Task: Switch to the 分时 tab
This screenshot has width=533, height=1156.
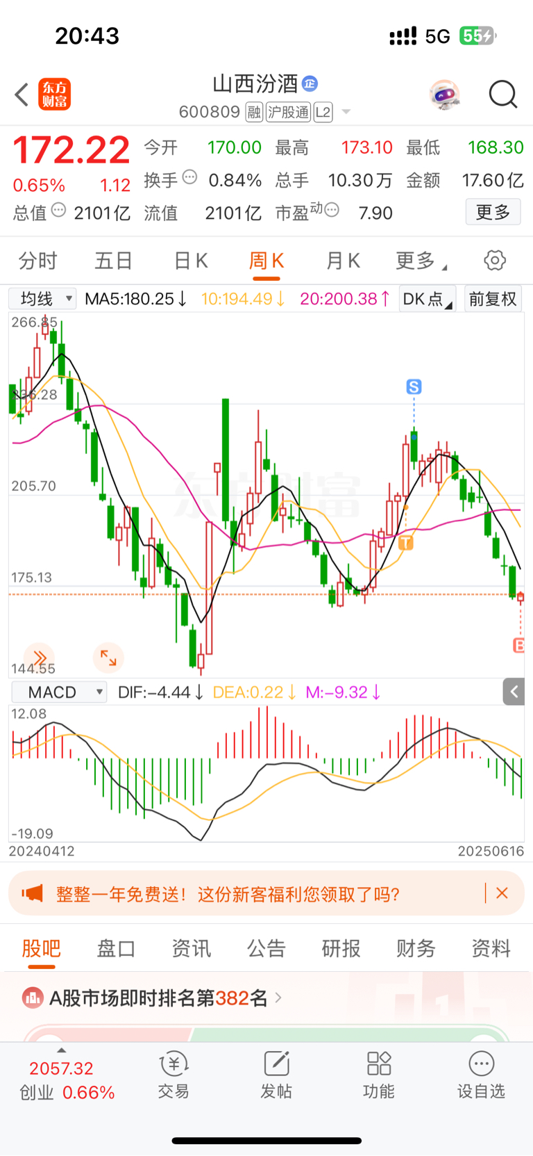Action: [x=38, y=261]
